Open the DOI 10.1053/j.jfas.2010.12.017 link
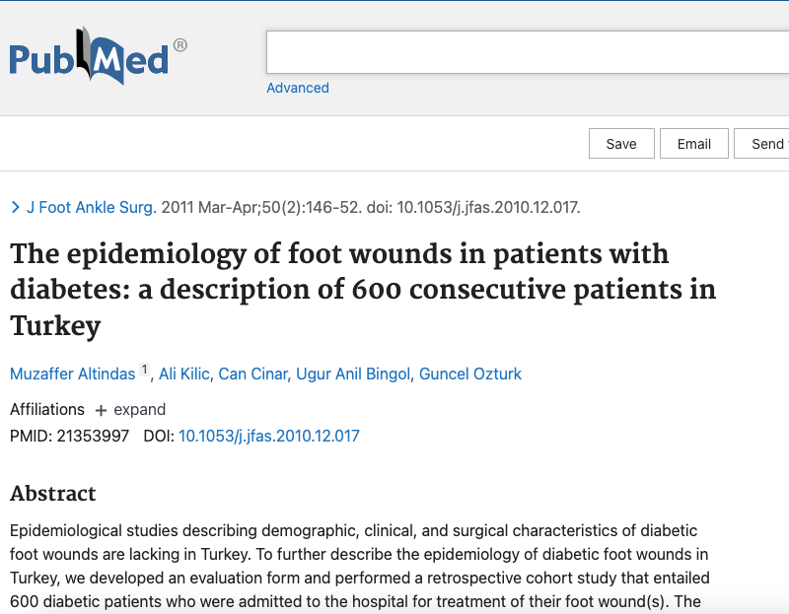Image resolution: width=789 pixels, height=614 pixels. (x=268, y=436)
